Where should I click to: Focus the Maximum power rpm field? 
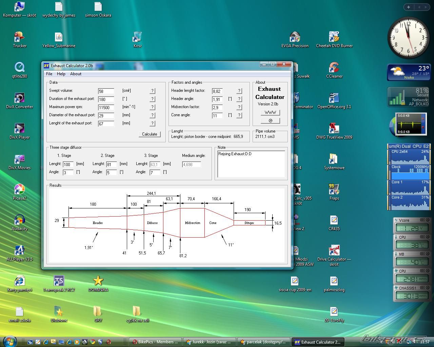click(x=106, y=107)
